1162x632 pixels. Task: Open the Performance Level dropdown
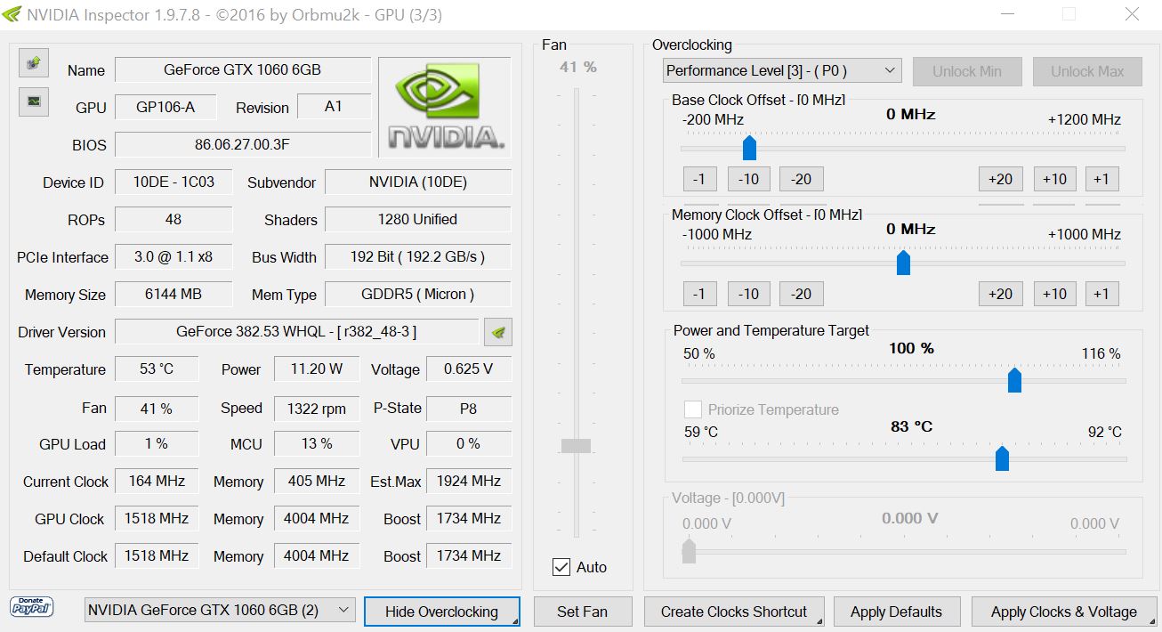782,71
